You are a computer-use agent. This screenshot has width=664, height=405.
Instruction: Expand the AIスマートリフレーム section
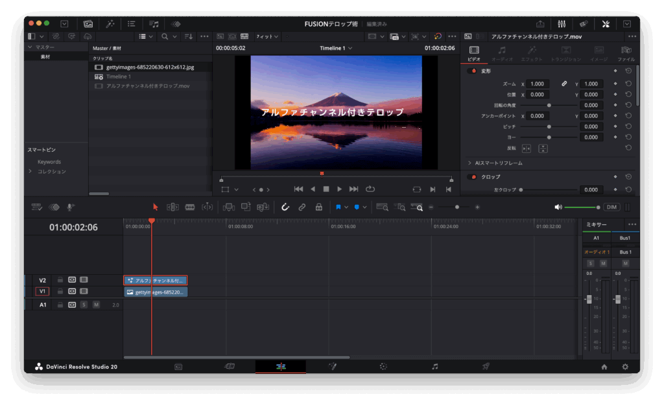click(x=469, y=163)
